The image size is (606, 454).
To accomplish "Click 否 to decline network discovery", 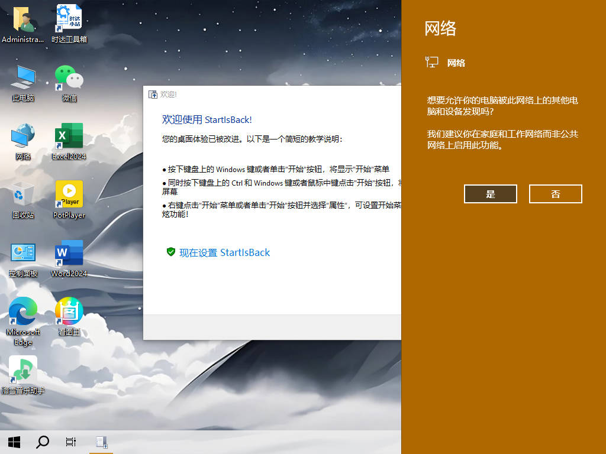I will [x=555, y=194].
